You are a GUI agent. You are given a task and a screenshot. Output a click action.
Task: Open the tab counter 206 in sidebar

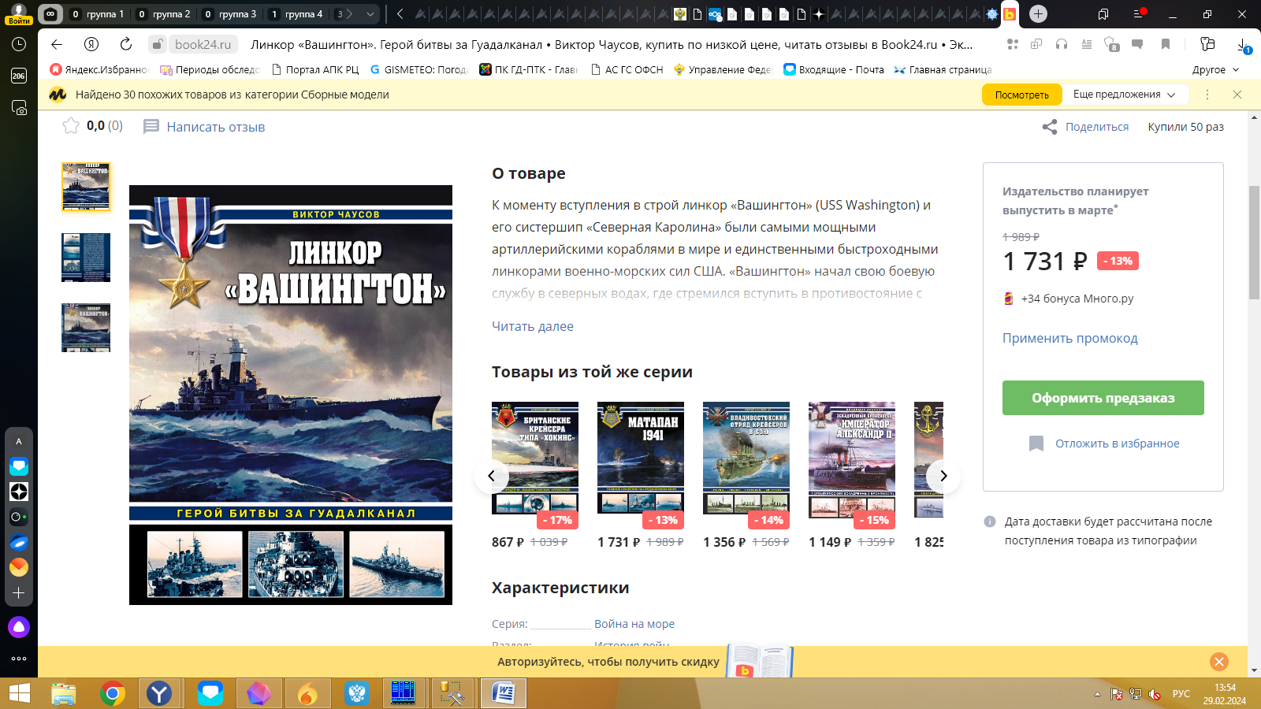click(19, 76)
